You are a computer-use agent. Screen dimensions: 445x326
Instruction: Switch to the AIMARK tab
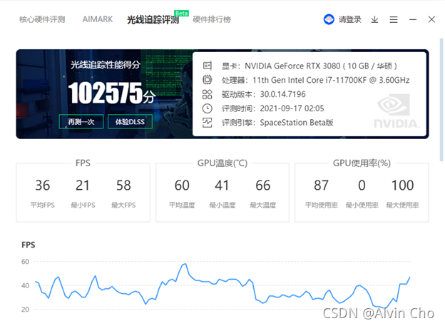click(97, 19)
